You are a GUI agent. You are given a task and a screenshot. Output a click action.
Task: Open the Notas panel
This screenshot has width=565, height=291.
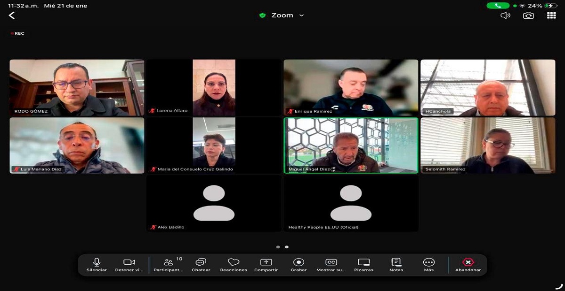[x=396, y=265]
